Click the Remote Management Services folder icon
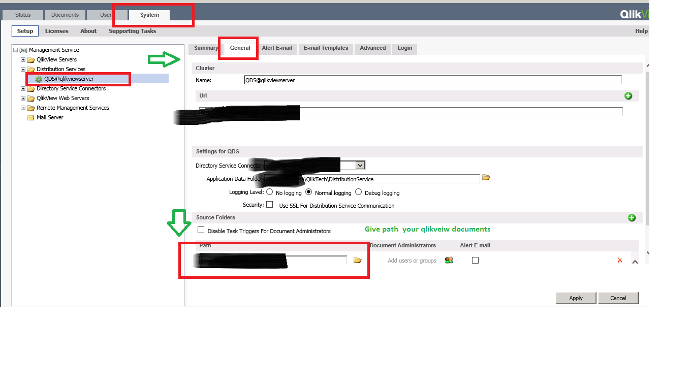693x390 pixels. (x=31, y=108)
